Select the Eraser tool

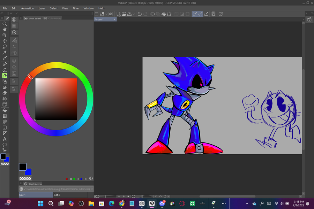pyautogui.click(x=5, y=93)
